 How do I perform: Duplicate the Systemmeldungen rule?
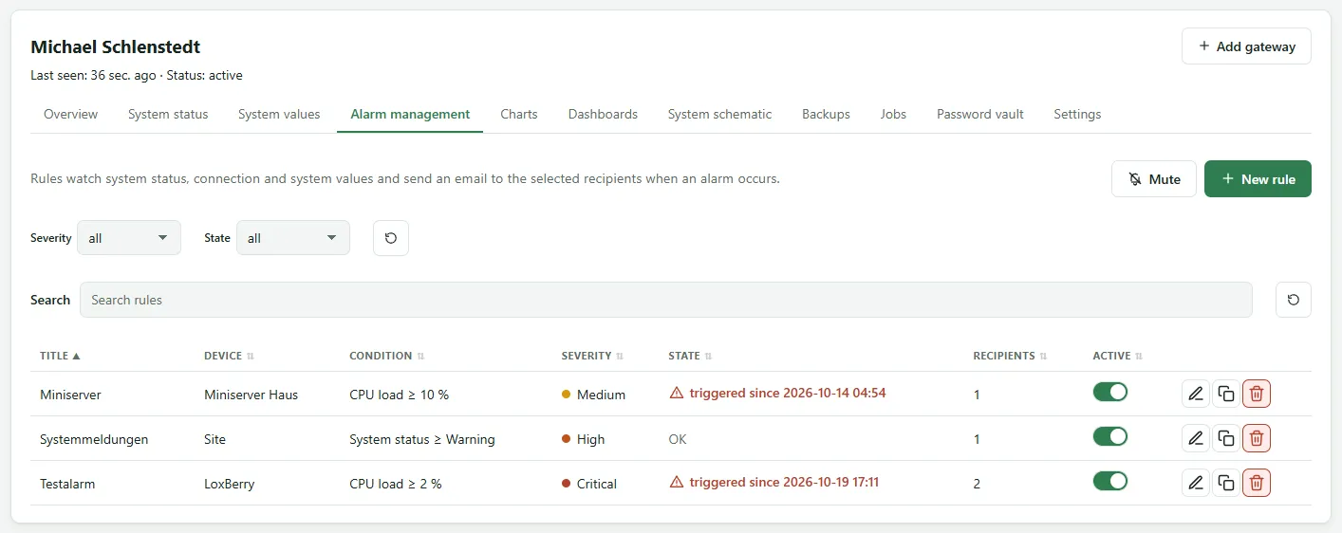click(x=1226, y=438)
